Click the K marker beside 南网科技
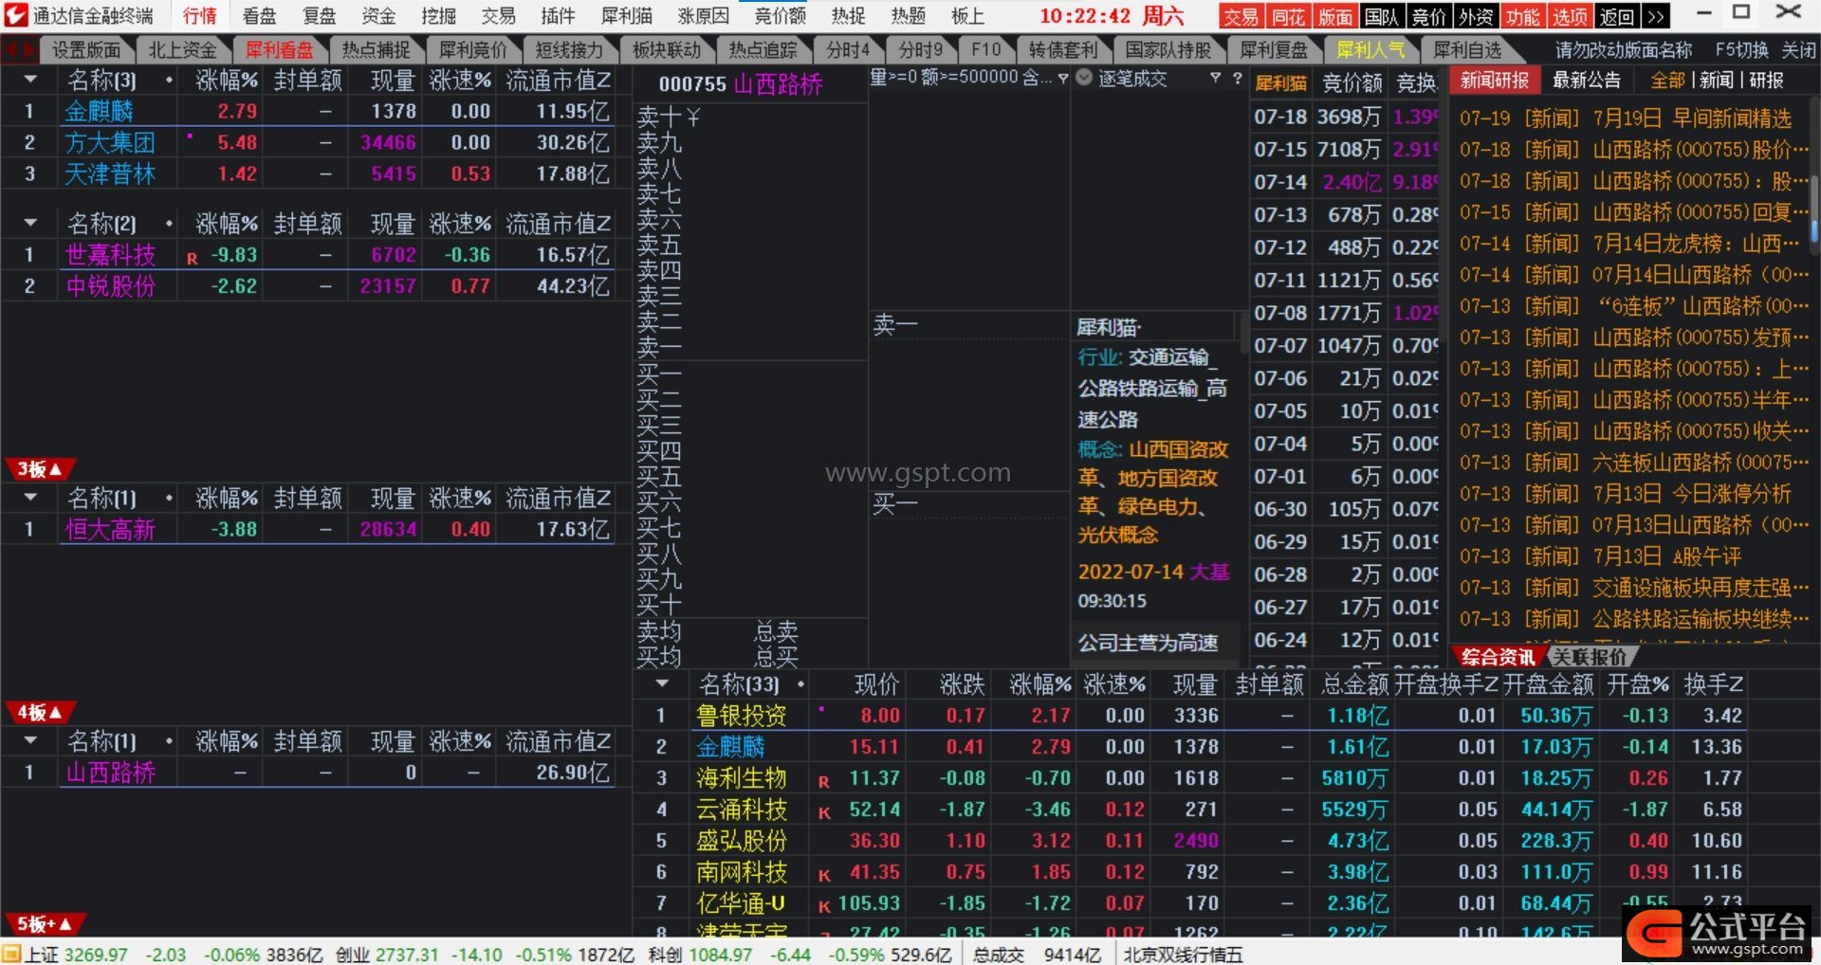The image size is (1821, 965). click(x=824, y=875)
